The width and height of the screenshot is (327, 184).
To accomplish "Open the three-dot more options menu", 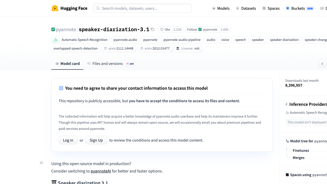I will [322, 64].
